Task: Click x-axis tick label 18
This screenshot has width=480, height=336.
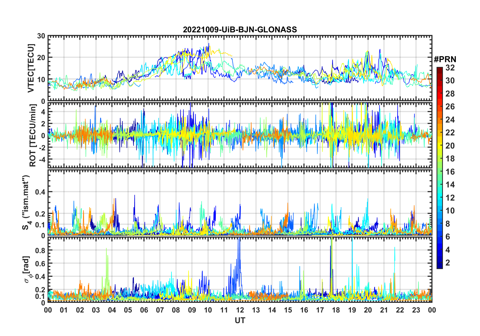Action: pyautogui.click(x=336, y=310)
